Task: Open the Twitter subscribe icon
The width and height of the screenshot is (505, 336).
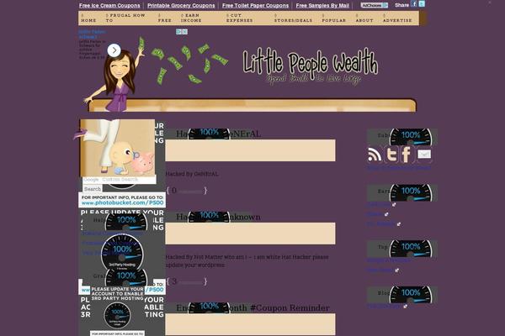Action: [x=391, y=155]
